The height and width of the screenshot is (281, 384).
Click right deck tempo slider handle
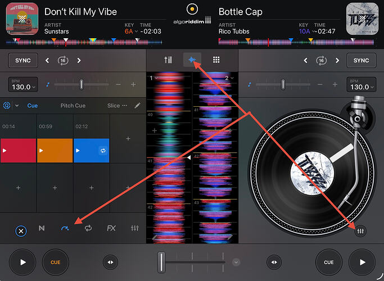point(283,84)
